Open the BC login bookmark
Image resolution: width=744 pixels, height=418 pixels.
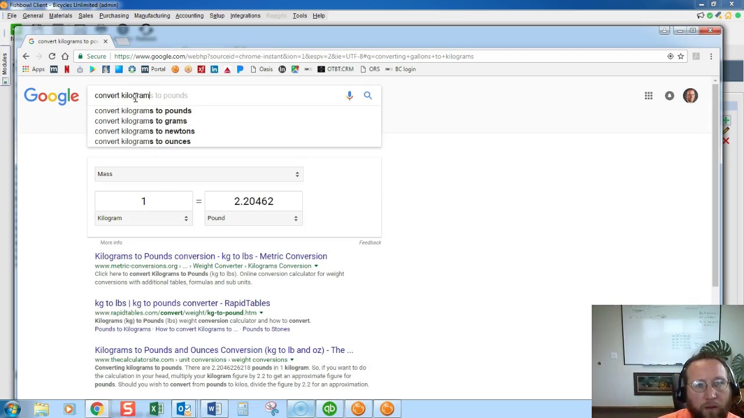[x=400, y=69]
